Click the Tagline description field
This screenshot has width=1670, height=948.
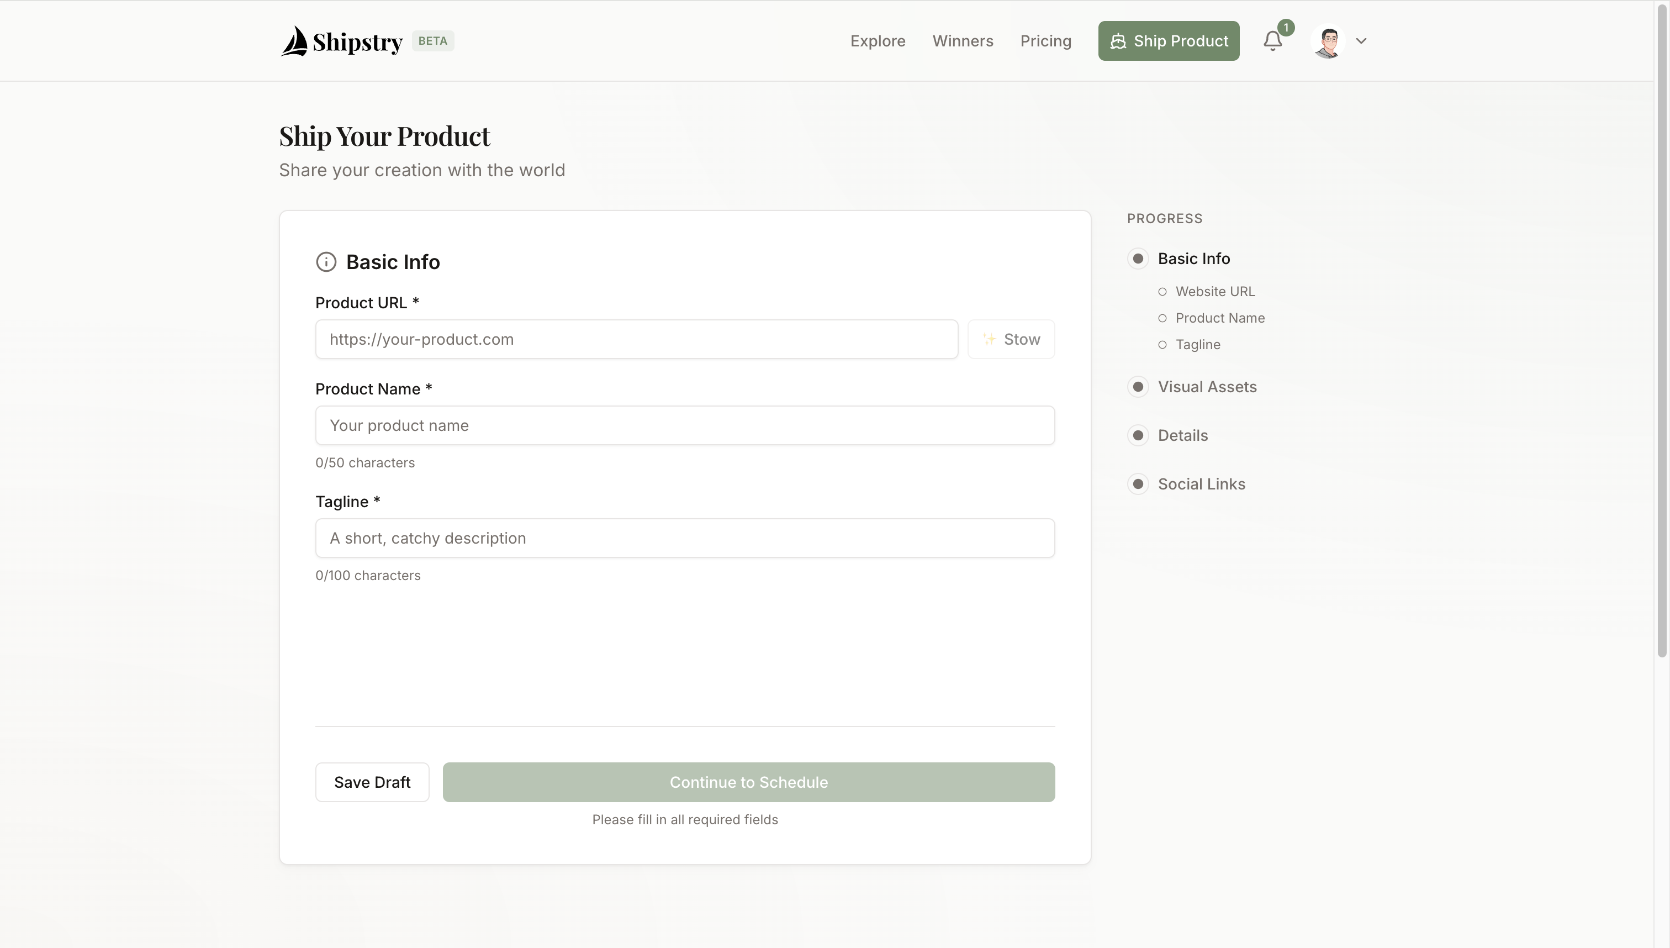point(684,538)
